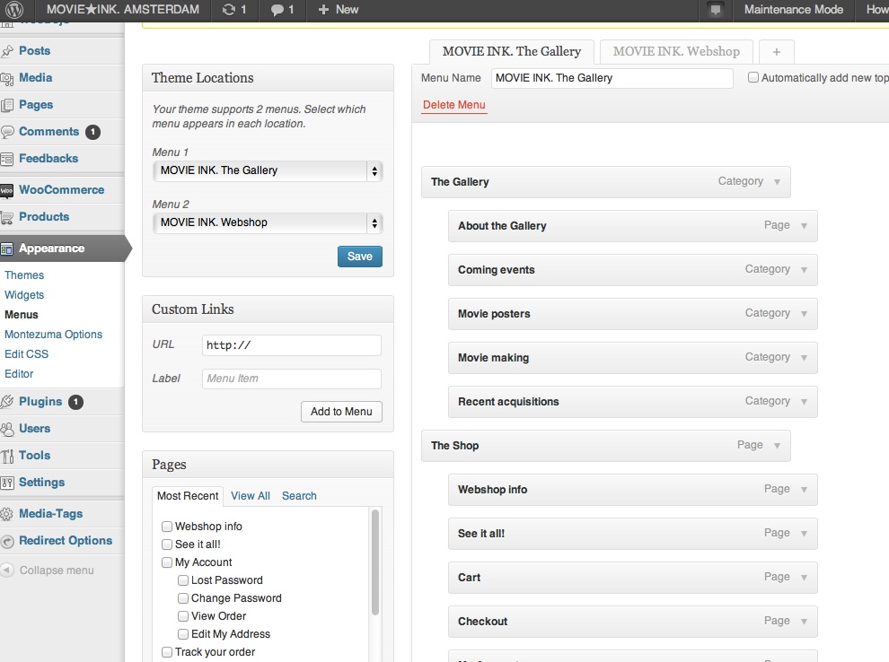Click the custom link URL field
Viewport: 889px width, 662px height.
[x=292, y=345]
